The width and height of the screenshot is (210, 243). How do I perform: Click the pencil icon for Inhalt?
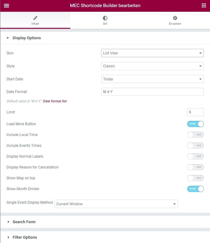coord(35,18)
